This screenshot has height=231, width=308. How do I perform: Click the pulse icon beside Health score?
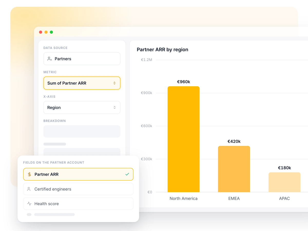tap(29, 204)
